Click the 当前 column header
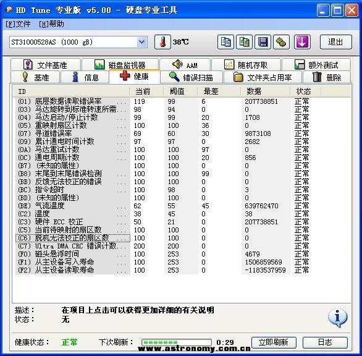362x356 pixels. click(x=146, y=91)
